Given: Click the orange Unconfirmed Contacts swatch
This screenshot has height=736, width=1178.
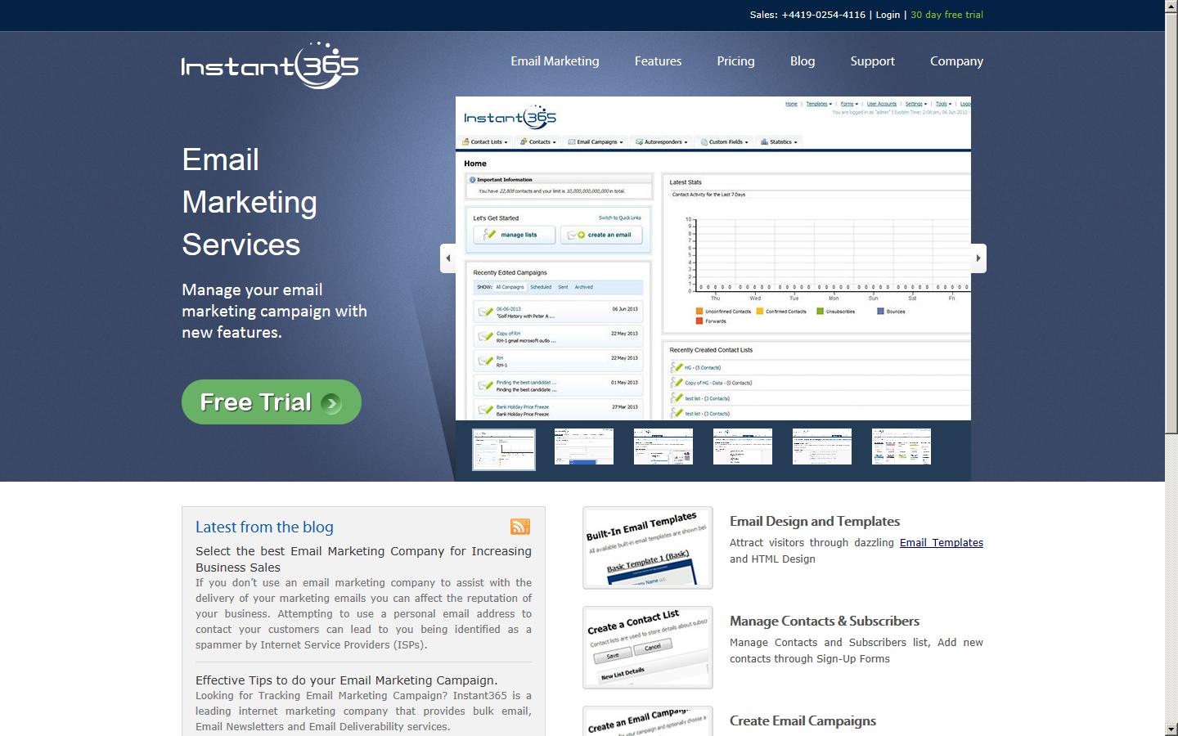Looking at the screenshot, I should click(x=699, y=311).
